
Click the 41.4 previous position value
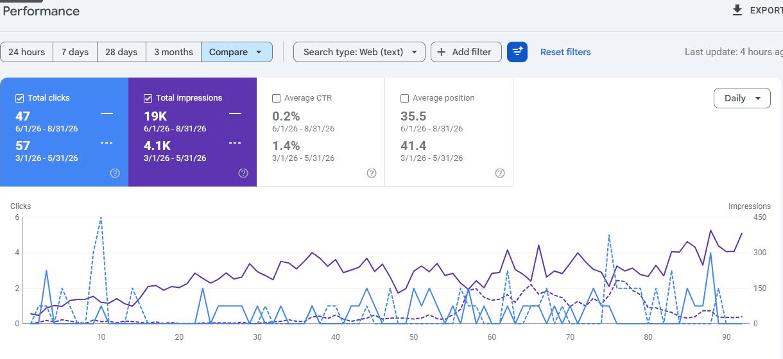coord(413,146)
